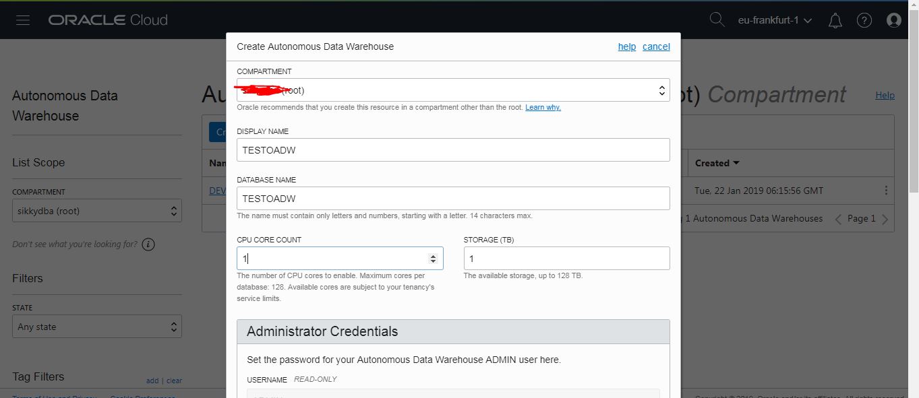Click the Help link beside Compartment heading
Screen dimensions: 919x398
885,96
